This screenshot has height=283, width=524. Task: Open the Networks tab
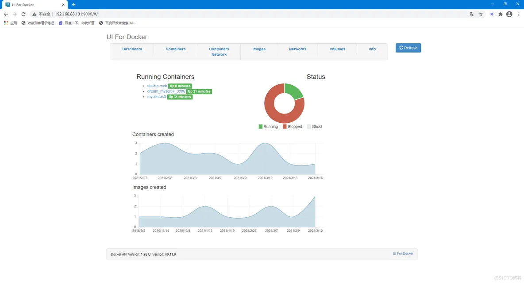[x=297, y=49]
